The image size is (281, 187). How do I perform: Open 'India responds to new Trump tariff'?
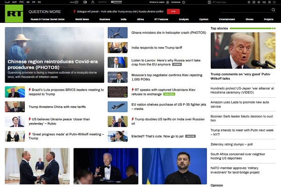156,48
